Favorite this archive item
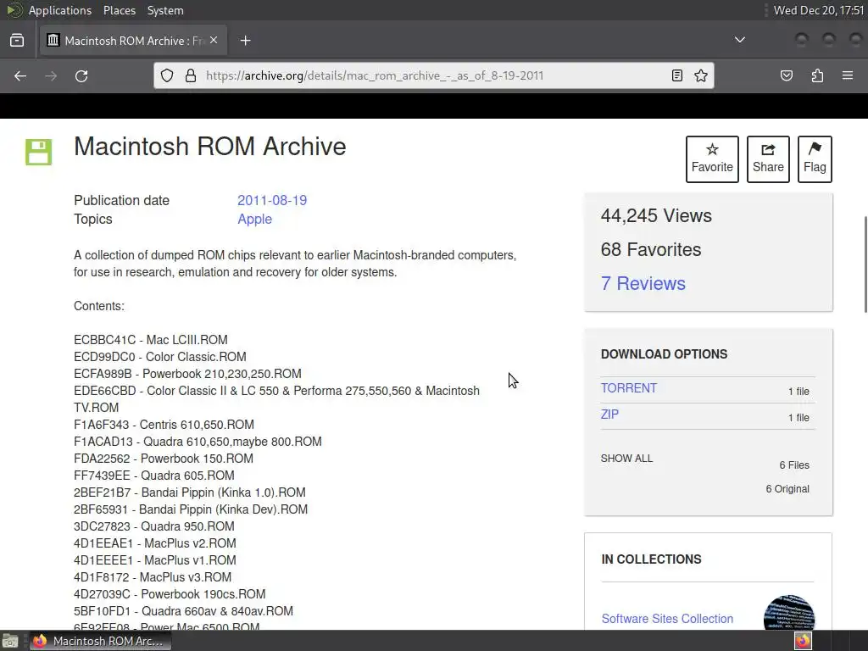Screen dimensions: 868x651 point(712,159)
